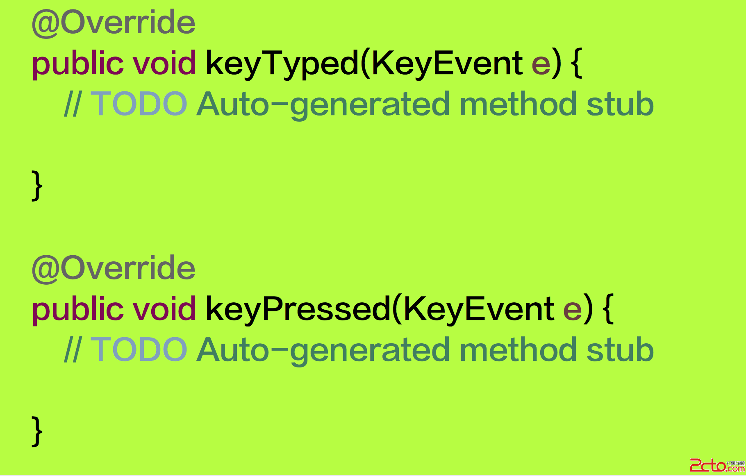
Task: Place cursor on the keyPressed method name
Action: (x=298, y=310)
